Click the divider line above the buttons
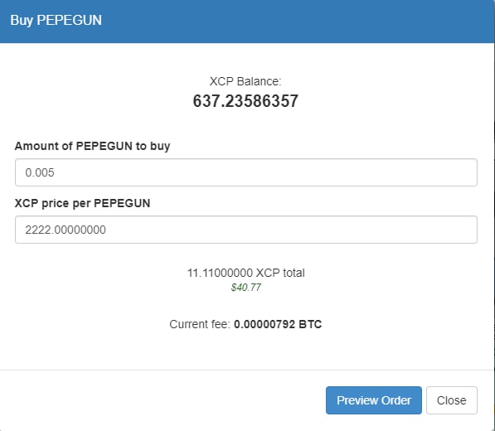 click(x=247, y=370)
